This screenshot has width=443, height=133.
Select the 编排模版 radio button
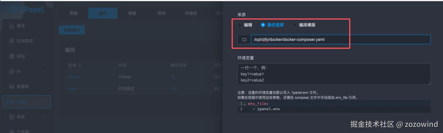(295, 25)
